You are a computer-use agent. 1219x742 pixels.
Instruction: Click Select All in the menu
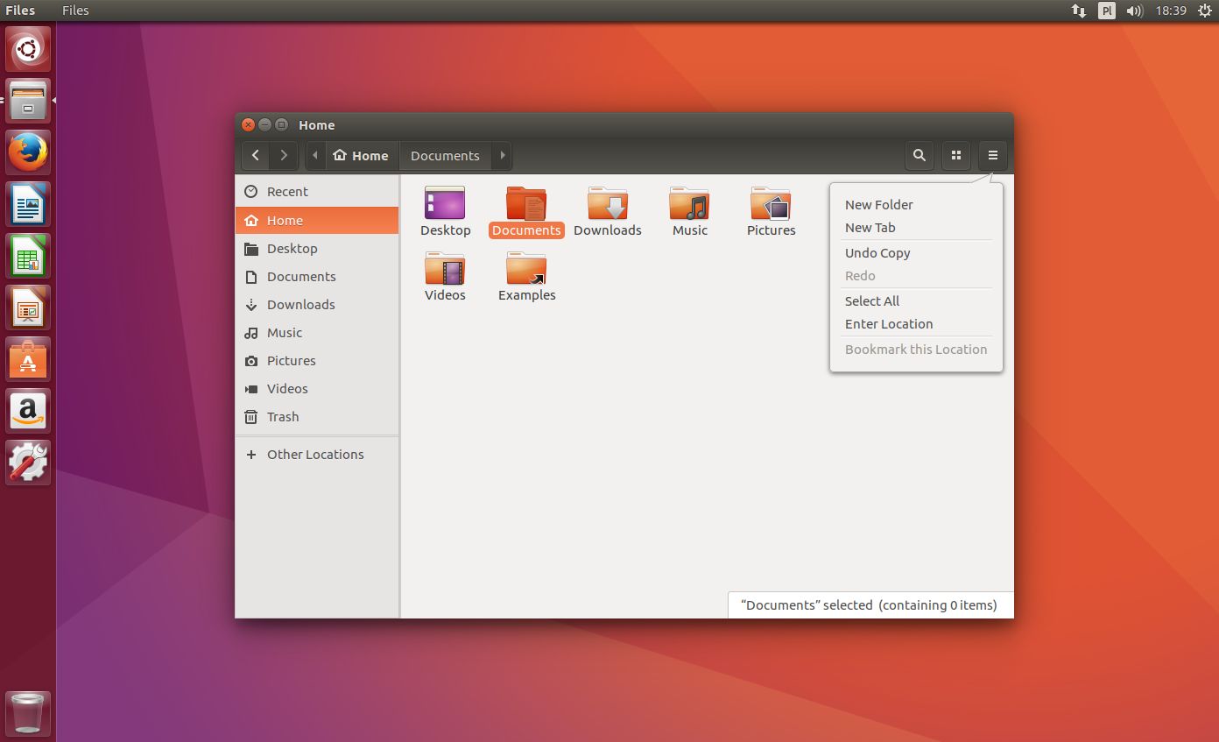pyautogui.click(x=871, y=301)
